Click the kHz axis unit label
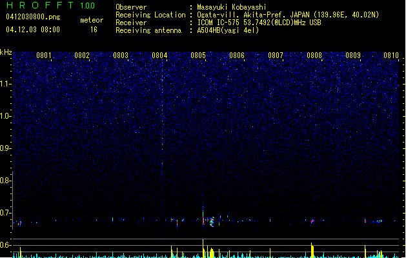The image size is (406, 258). pos(6,52)
